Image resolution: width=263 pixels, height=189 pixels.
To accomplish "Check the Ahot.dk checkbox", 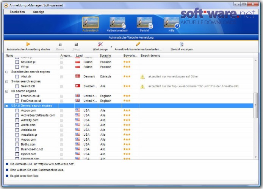I will [17, 77].
